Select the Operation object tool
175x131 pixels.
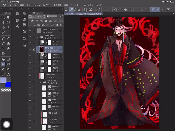3,22
